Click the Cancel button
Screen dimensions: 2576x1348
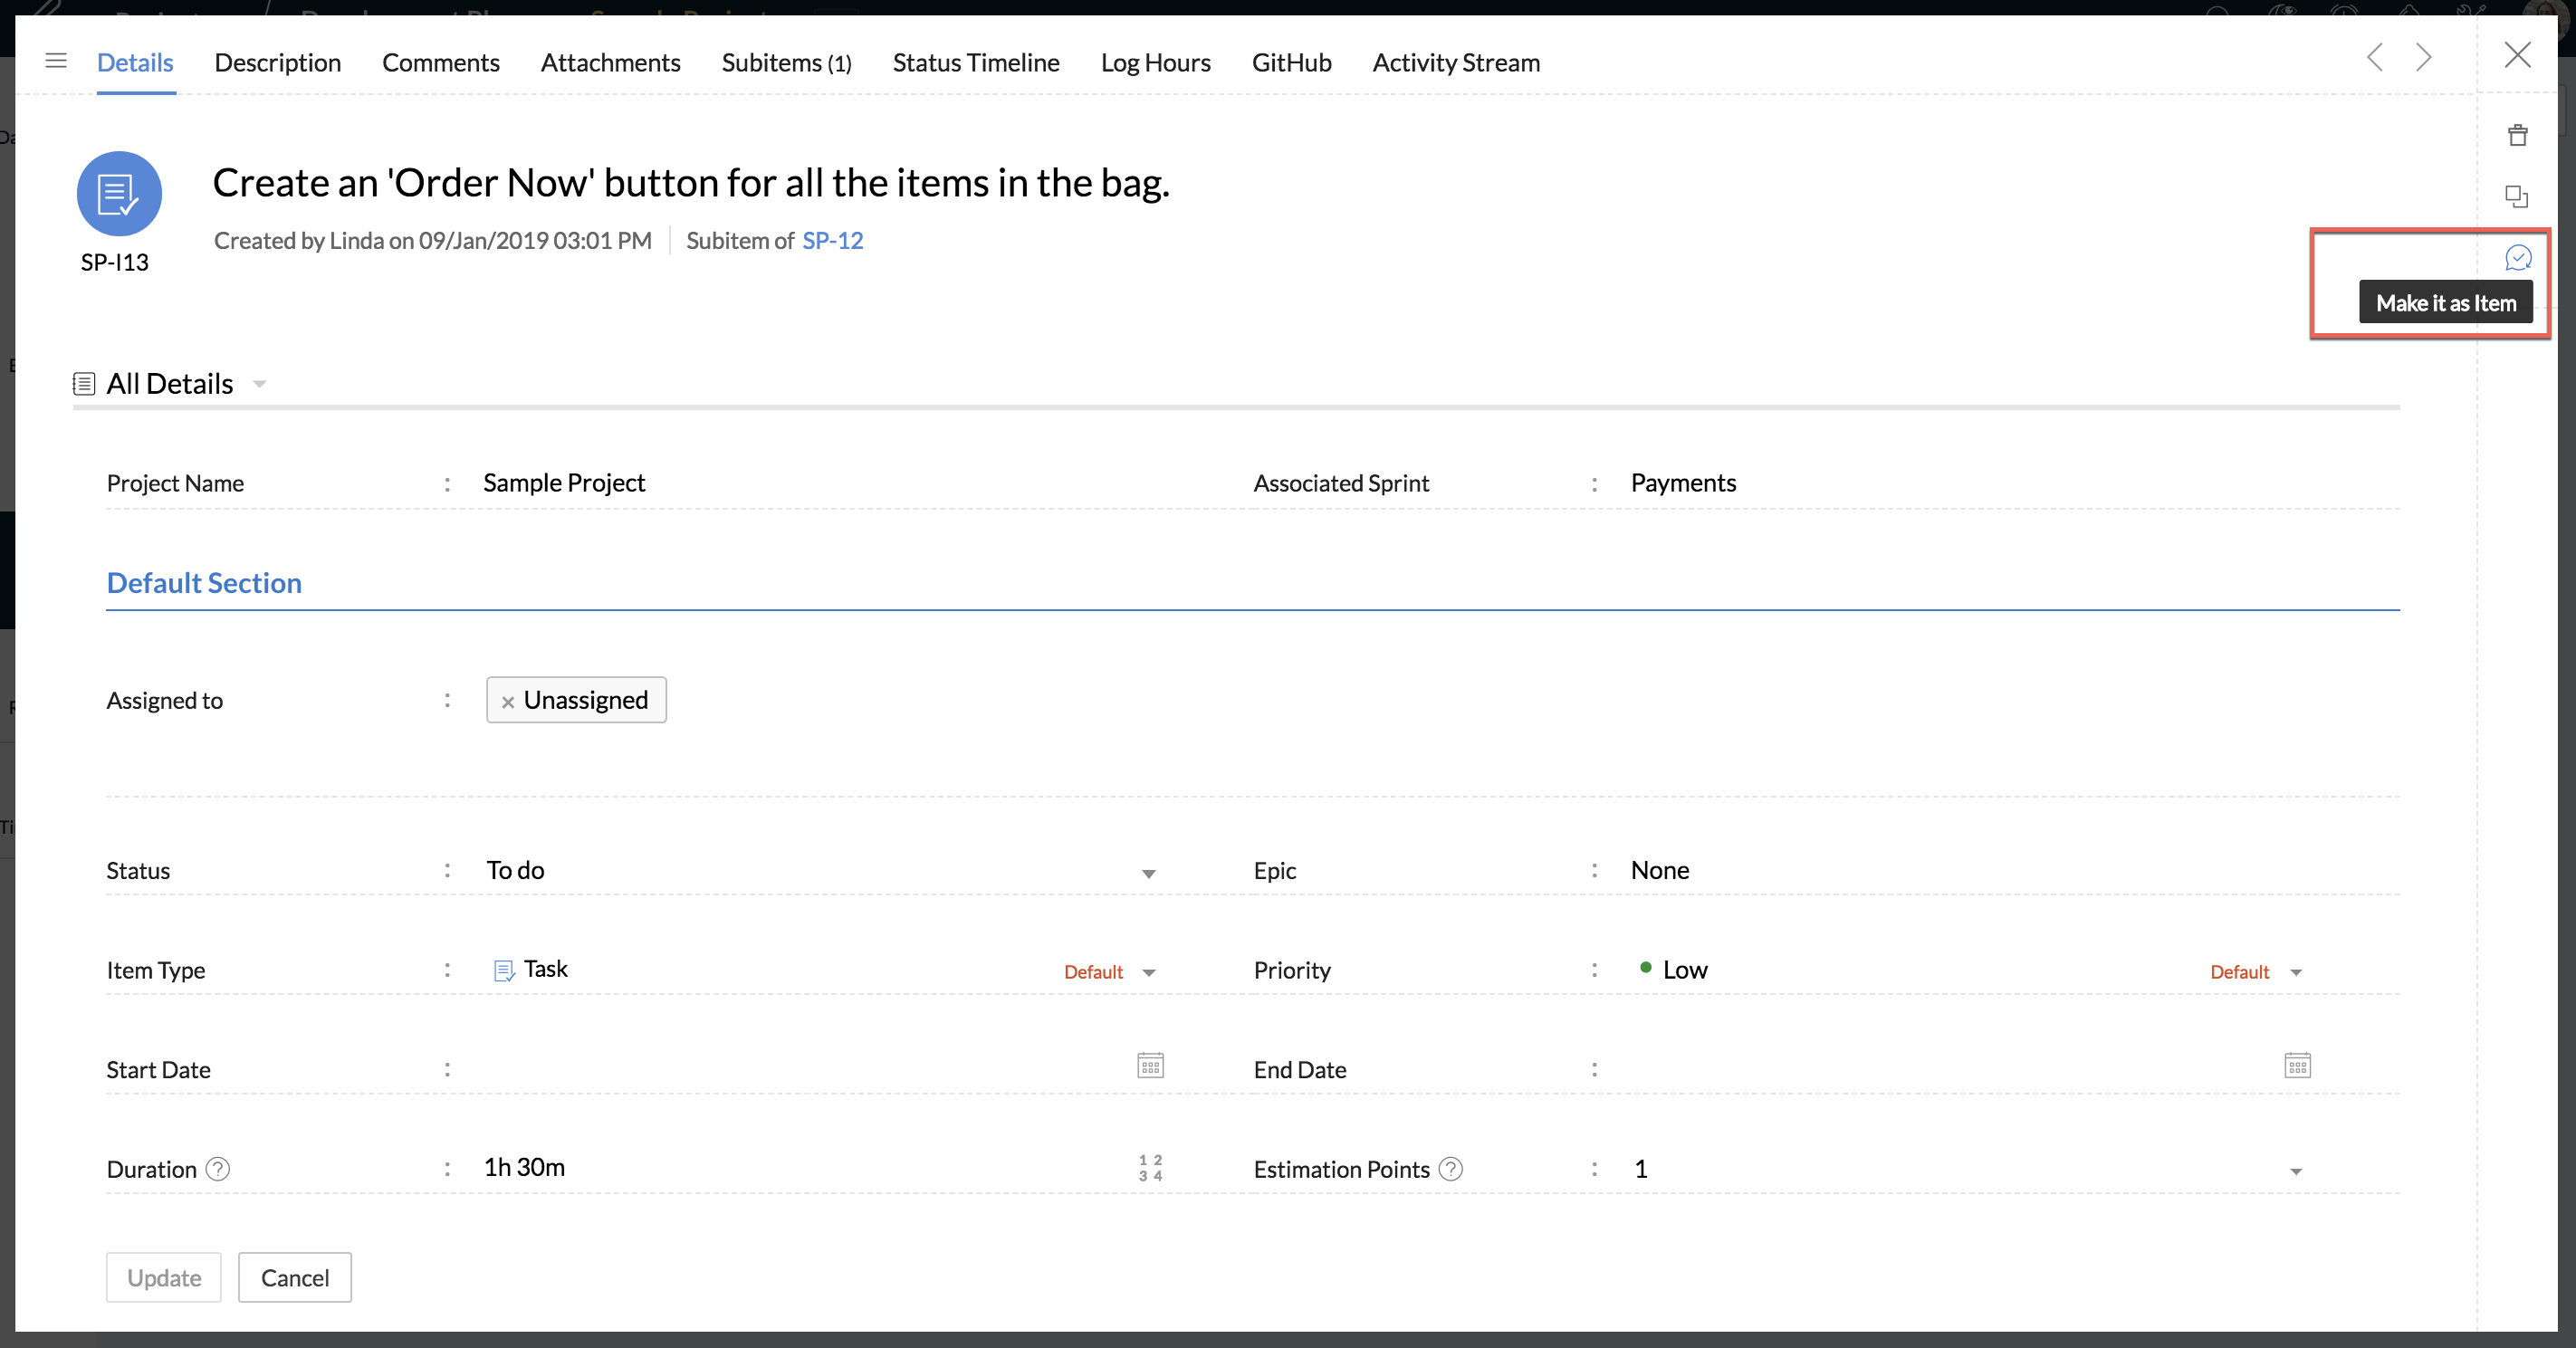click(294, 1277)
